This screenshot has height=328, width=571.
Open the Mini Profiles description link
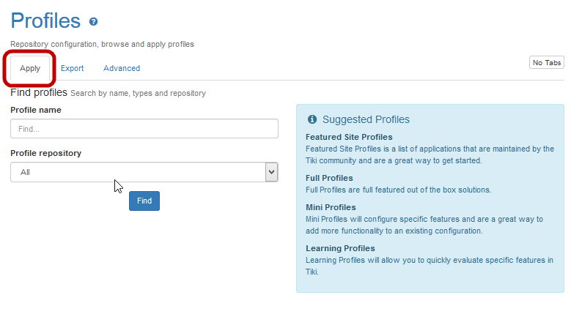tap(424, 225)
